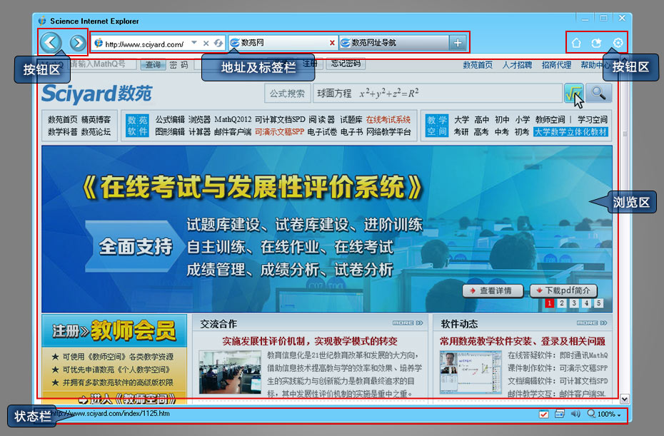
Task: Switch to the 数苑网址导航 tab
Action: pos(394,43)
